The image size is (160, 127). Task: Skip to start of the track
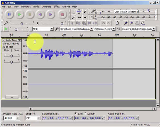tap(40, 14)
